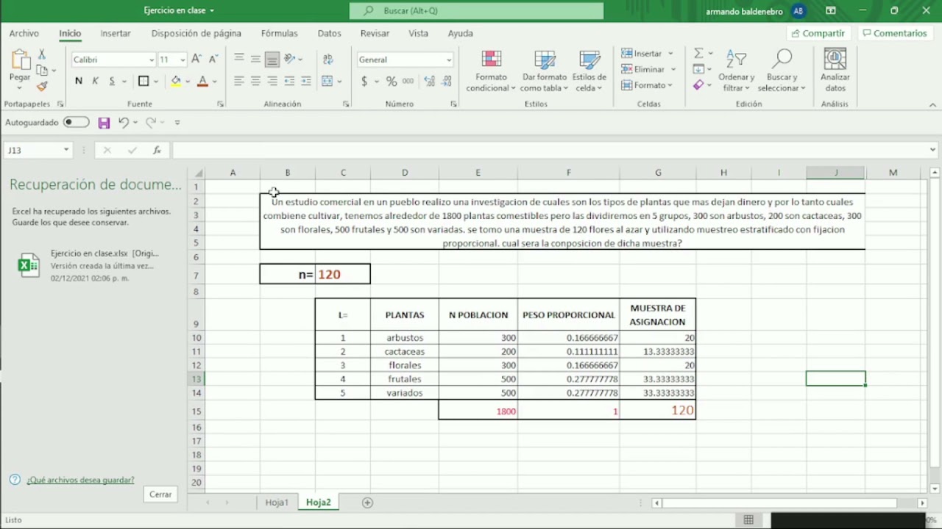
Task: Select recovered file Ejercicio en clase.xlsx
Action: tap(93, 265)
